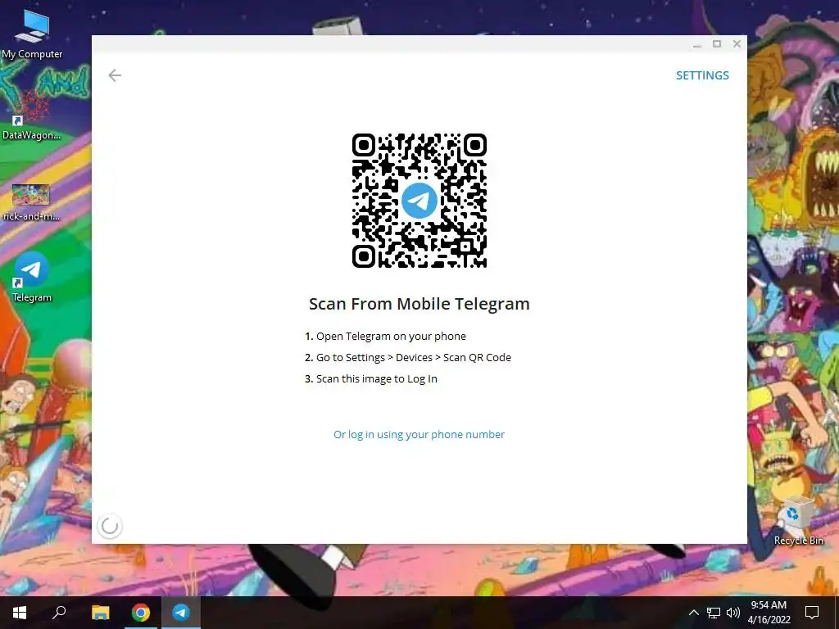This screenshot has width=839, height=629.
Task: Open the clock showing 9:54 AM
Action: (769, 613)
